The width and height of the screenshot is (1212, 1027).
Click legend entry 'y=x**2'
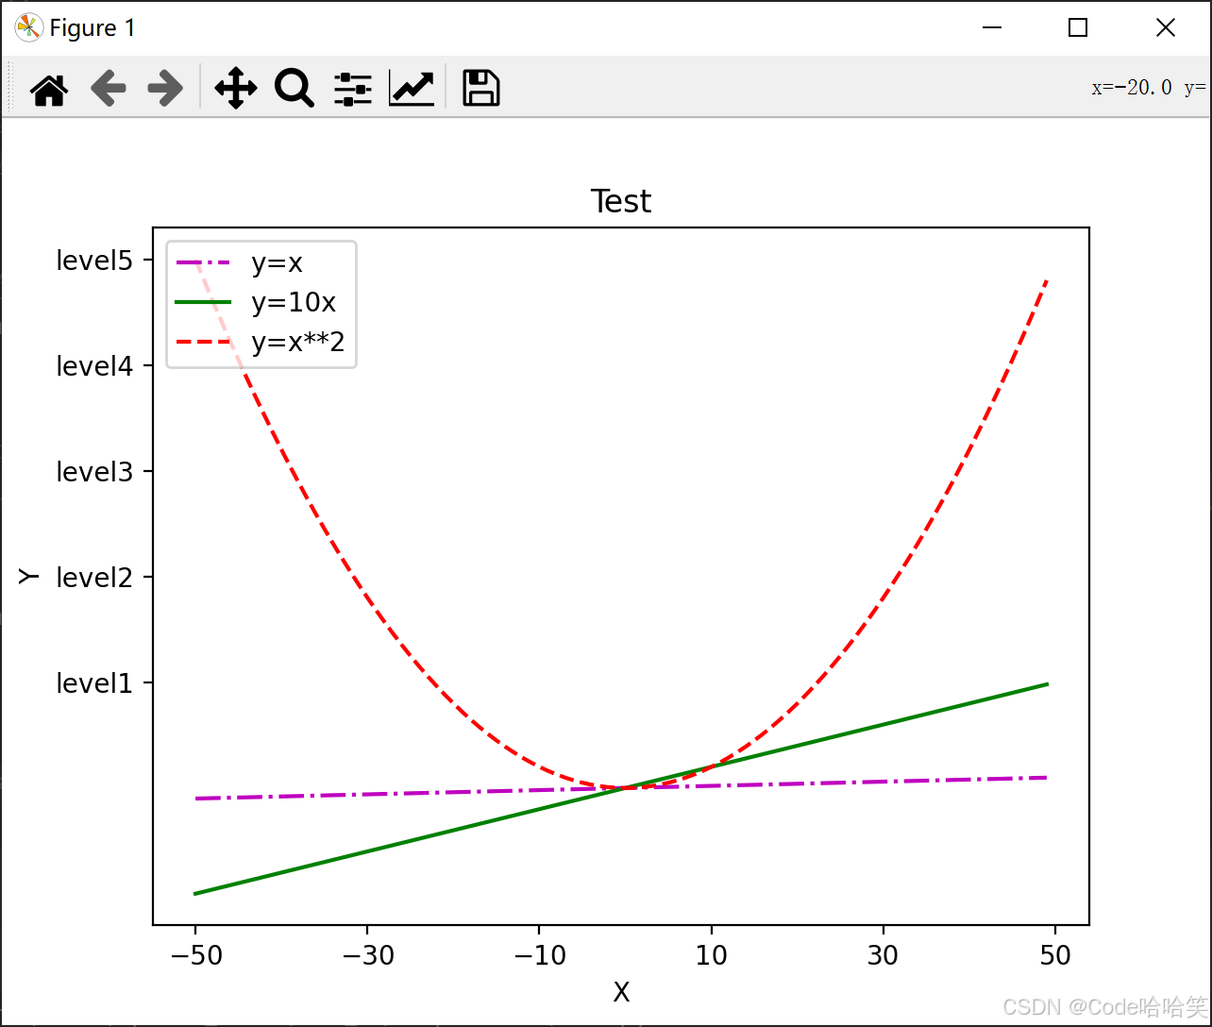click(297, 342)
